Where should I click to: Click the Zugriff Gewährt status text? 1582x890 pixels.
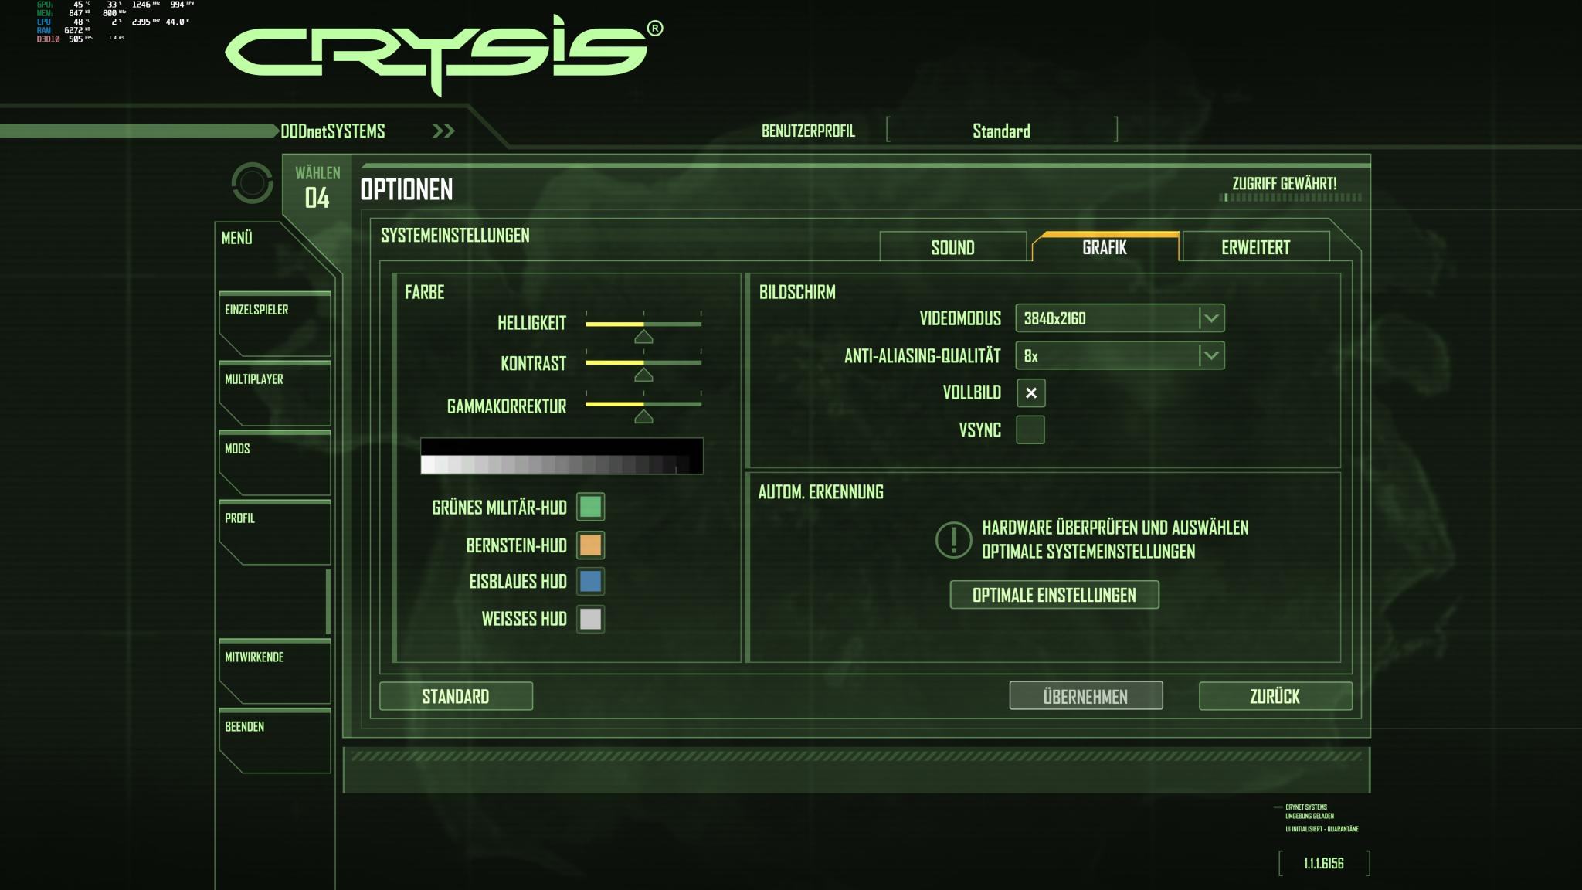(x=1285, y=183)
